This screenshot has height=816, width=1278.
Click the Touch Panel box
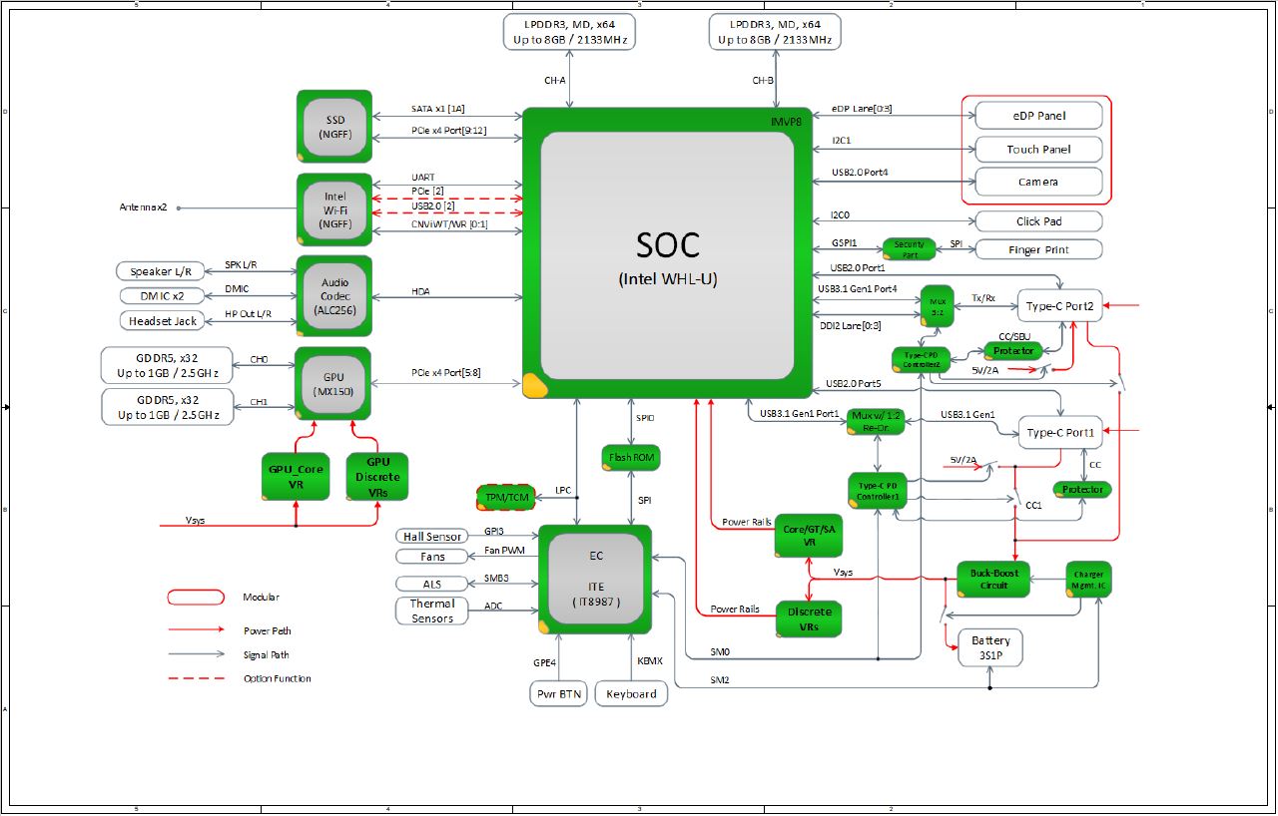[x=1038, y=149]
